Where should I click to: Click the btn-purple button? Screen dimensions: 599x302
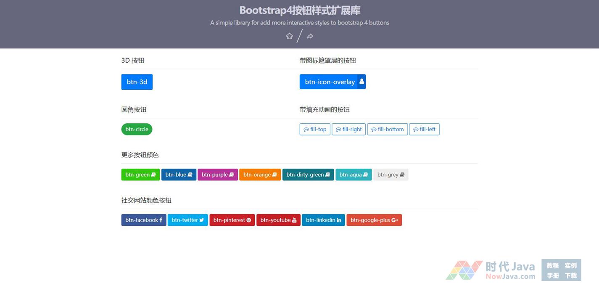[218, 175]
